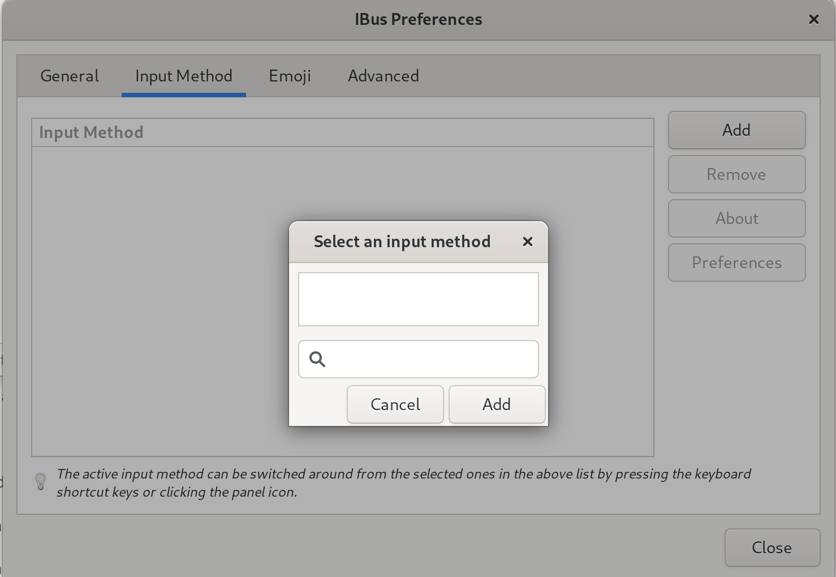Dismiss the Select an input method dialog
Image resolution: width=836 pixels, height=577 pixels.
[527, 242]
